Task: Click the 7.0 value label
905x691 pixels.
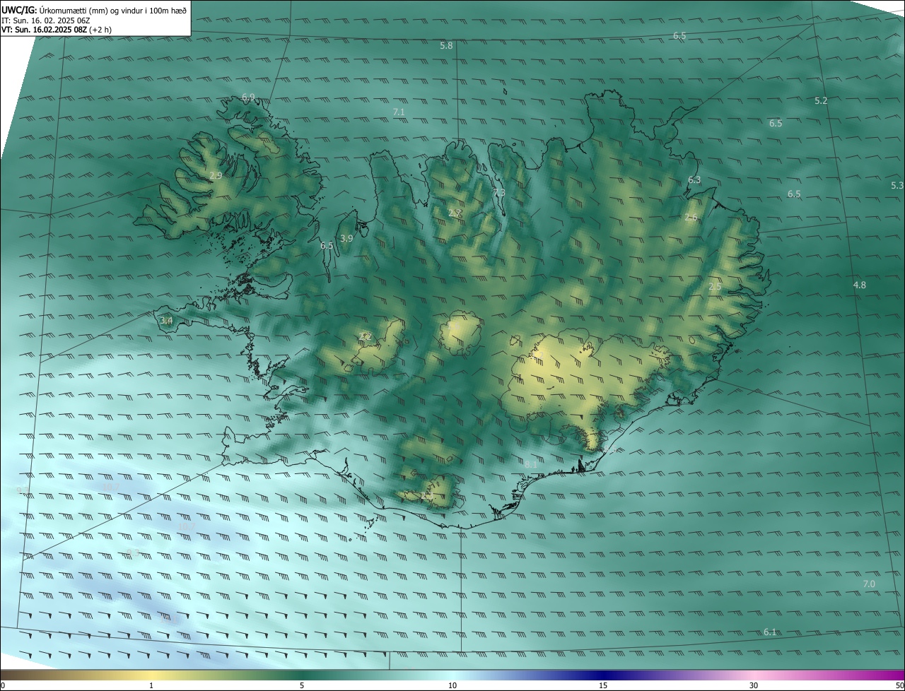Action: [x=870, y=584]
